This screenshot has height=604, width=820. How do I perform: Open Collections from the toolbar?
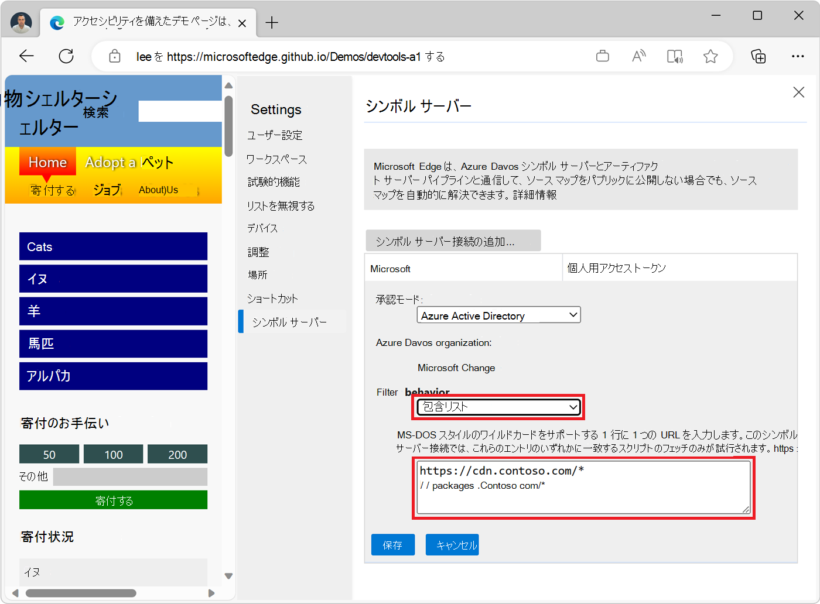click(x=758, y=56)
